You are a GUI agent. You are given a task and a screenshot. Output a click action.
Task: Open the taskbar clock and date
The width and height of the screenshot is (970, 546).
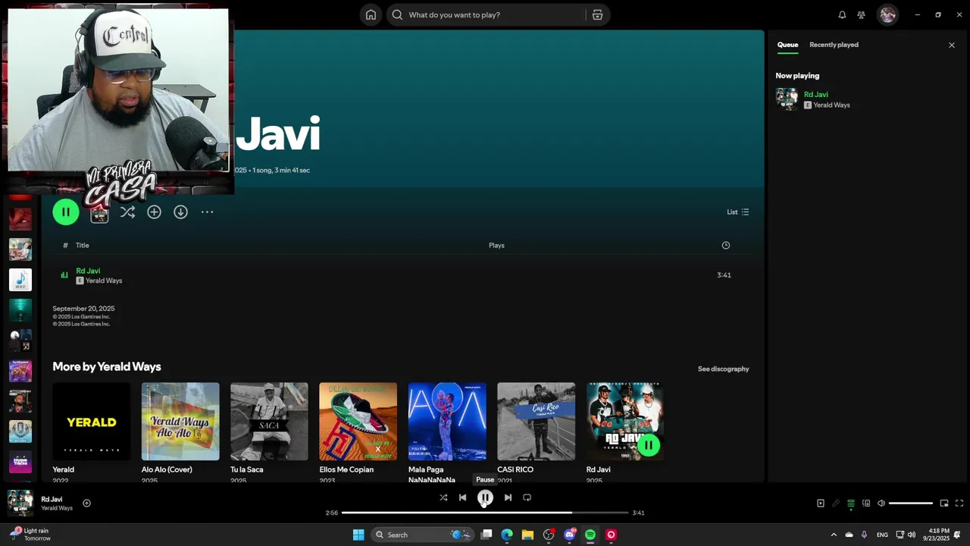point(936,535)
